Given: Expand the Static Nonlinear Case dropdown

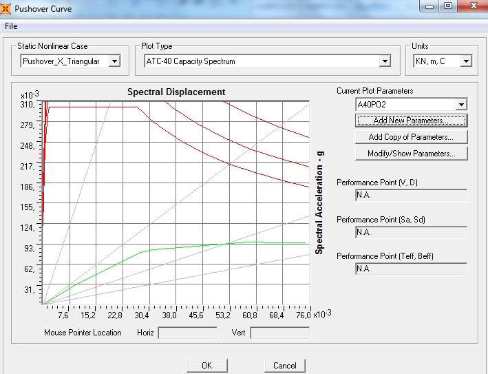Looking at the screenshot, I should 114,61.
